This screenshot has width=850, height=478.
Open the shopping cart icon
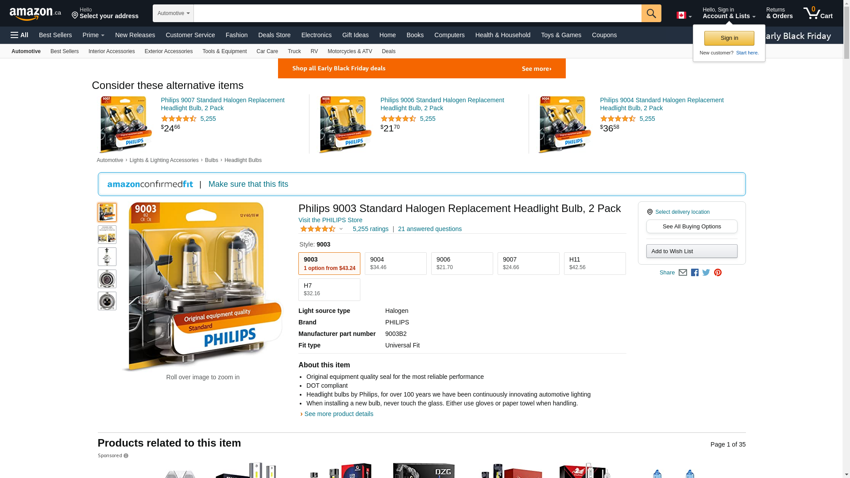[818, 13]
